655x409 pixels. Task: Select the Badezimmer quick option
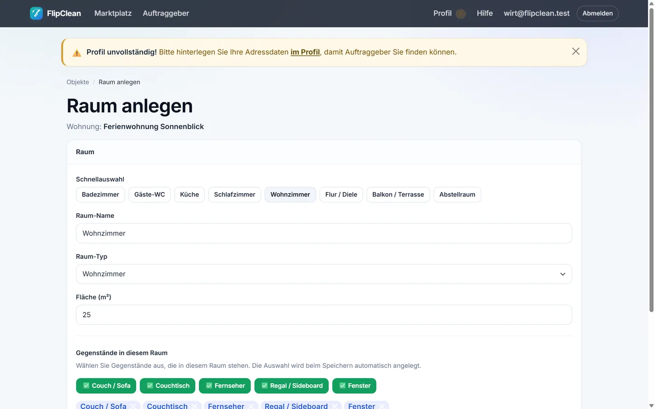[x=101, y=194]
